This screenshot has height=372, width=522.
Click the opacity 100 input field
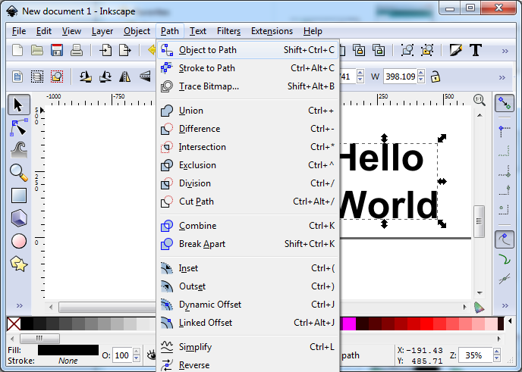pos(122,355)
